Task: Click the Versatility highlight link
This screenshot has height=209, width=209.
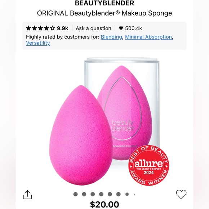Action: point(38,43)
